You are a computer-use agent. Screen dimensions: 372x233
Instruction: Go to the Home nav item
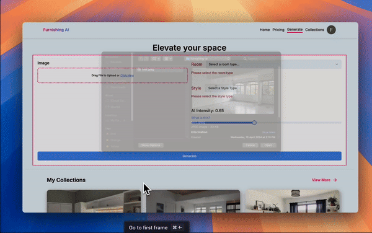pyautogui.click(x=265, y=30)
